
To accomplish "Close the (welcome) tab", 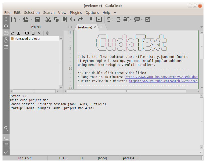I will [x=95, y=27].
